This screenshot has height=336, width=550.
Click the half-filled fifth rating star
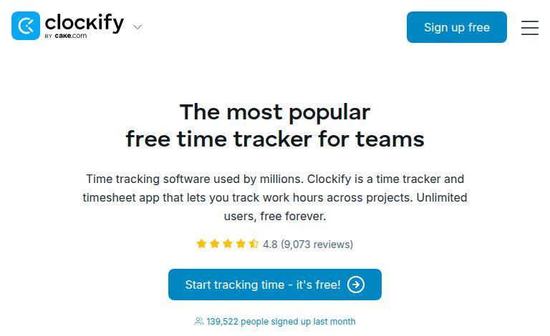pos(254,244)
